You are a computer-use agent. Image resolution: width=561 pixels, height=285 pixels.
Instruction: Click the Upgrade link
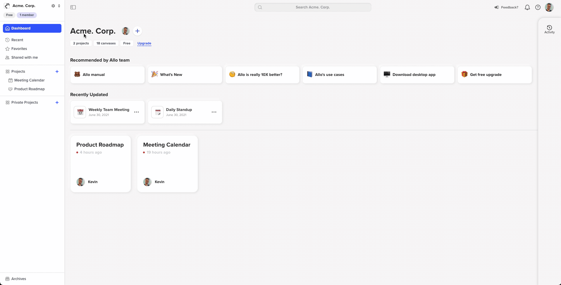pyautogui.click(x=144, y=43)
